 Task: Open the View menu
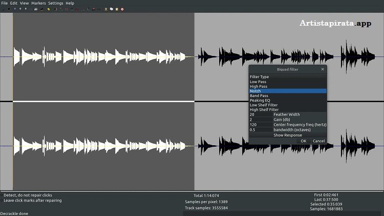(24, 3)
